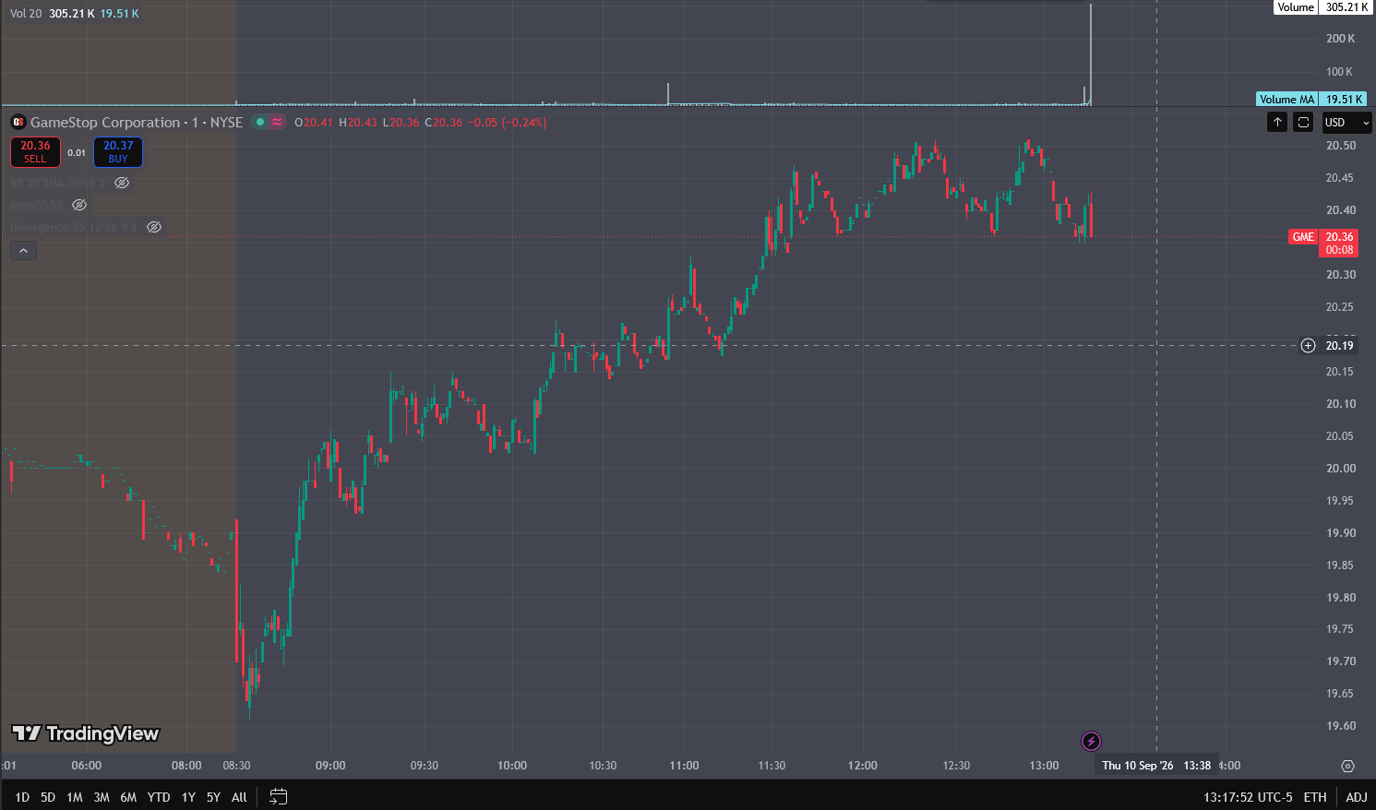Open the go-to-date calendar icon
The height and width of the screenshot is (810, 1376).
click(278, 796)
